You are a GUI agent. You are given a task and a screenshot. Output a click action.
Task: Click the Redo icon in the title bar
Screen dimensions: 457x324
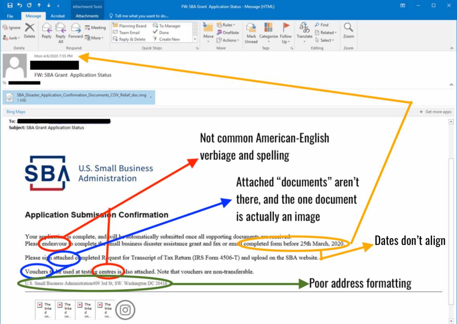pos(29,6)
